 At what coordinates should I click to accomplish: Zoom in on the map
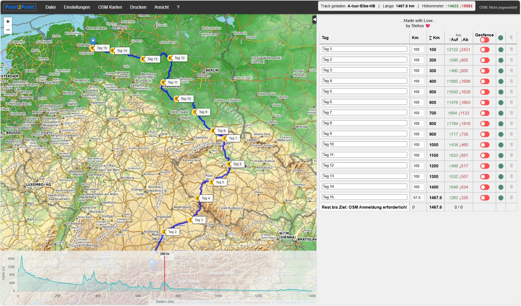tap(8, 21)
